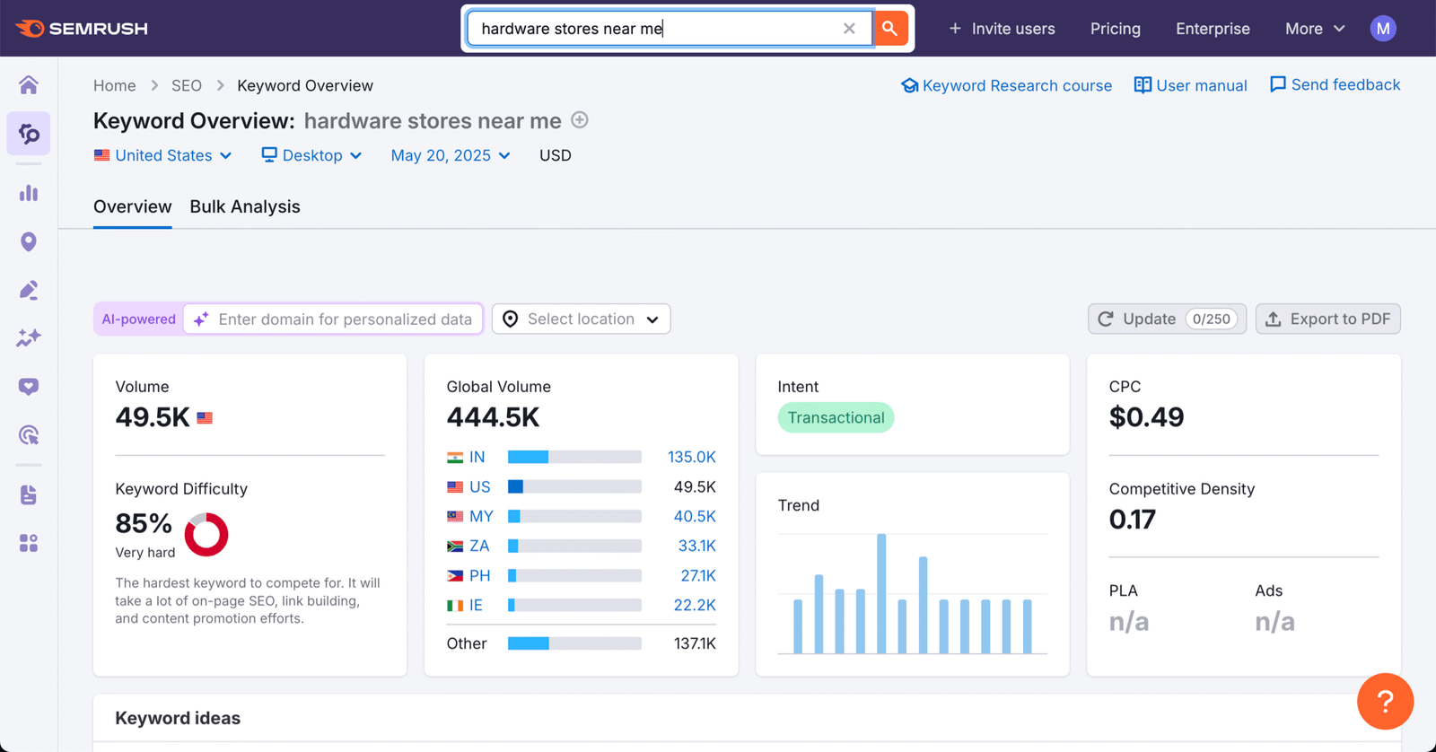Click the Send feedback link
The height and width of the screenshot is (752, 1436).
pos(1345,84)
